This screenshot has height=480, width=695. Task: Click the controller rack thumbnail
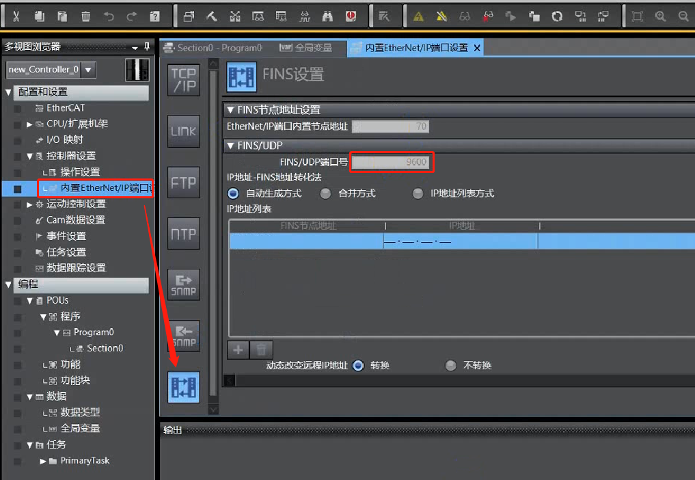tap(137, 70)
